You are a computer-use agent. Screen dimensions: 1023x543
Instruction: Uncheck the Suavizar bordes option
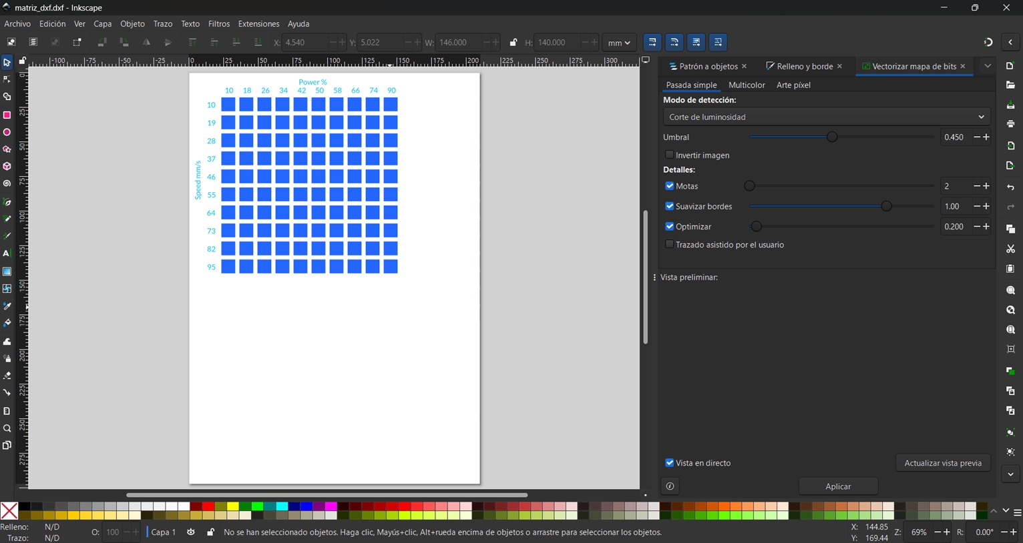coord(669,206)
